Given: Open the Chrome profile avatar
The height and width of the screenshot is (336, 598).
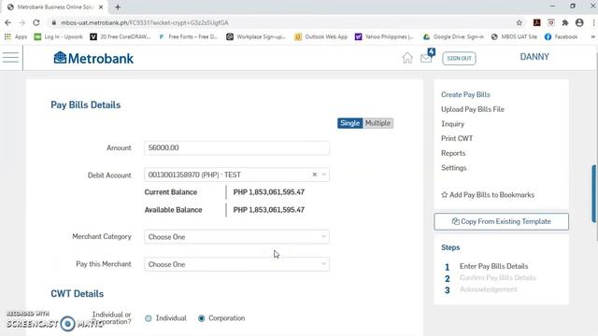Looking at the screenshot, I should click(x=579, y=22).
